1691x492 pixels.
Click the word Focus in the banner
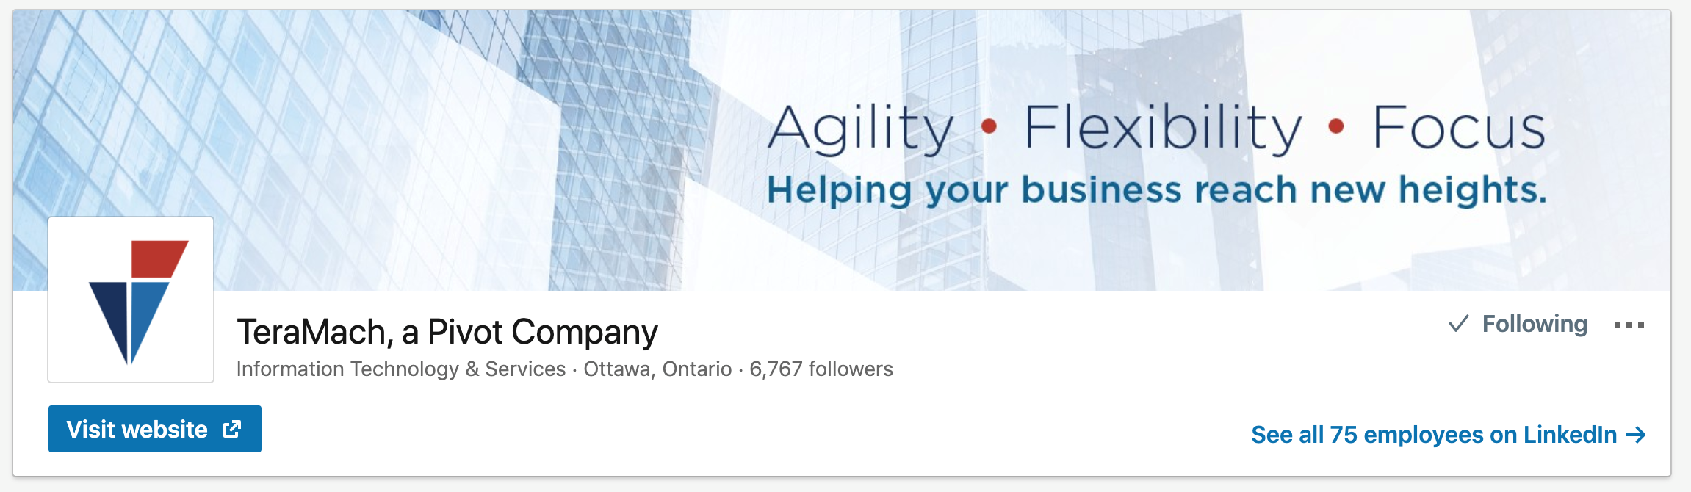tap(1459, 129)
